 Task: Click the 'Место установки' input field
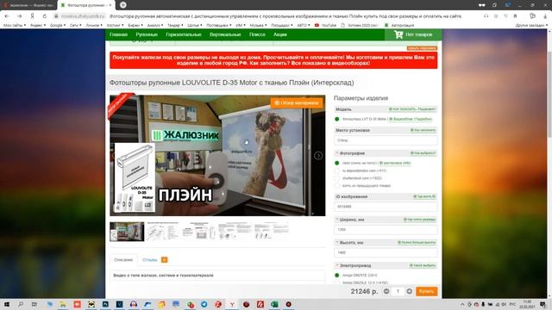(386, 140)
